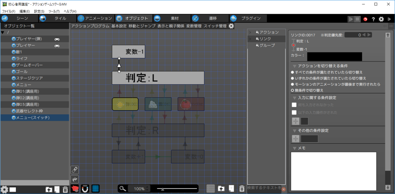The width and height of the screenshot is (395, 194).
Task: Decrease 判定優先度 with left arrow
Action: pos(364,35)
